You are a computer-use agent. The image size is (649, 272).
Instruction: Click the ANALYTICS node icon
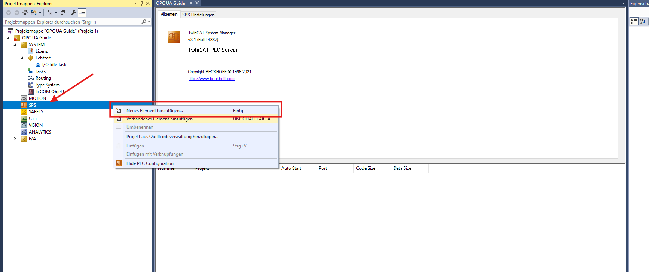(x=24, y=132)
